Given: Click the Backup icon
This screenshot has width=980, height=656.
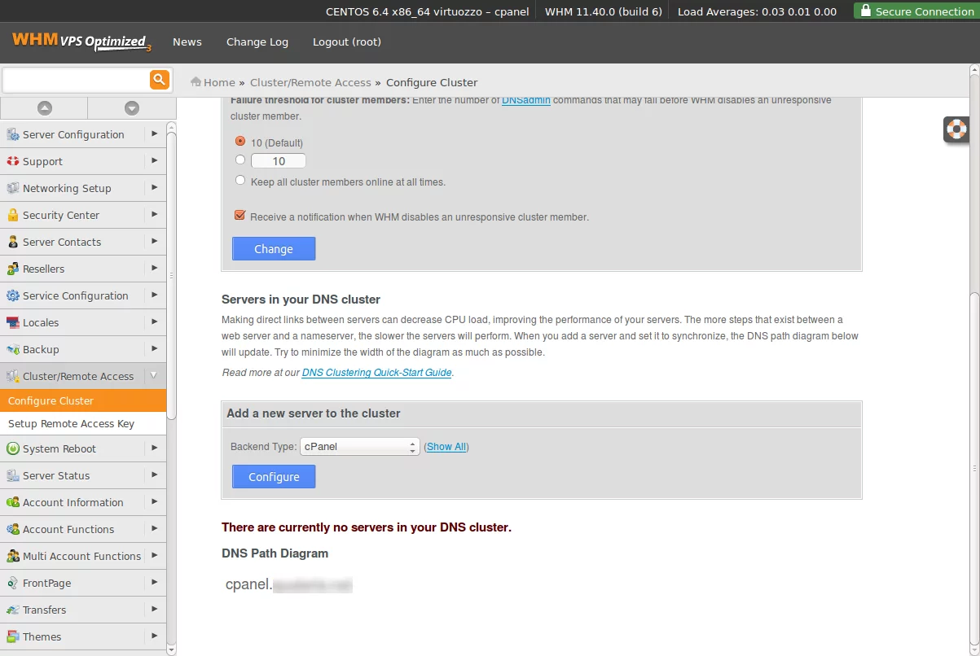Looking at the screenshot, I should [12, 349].
